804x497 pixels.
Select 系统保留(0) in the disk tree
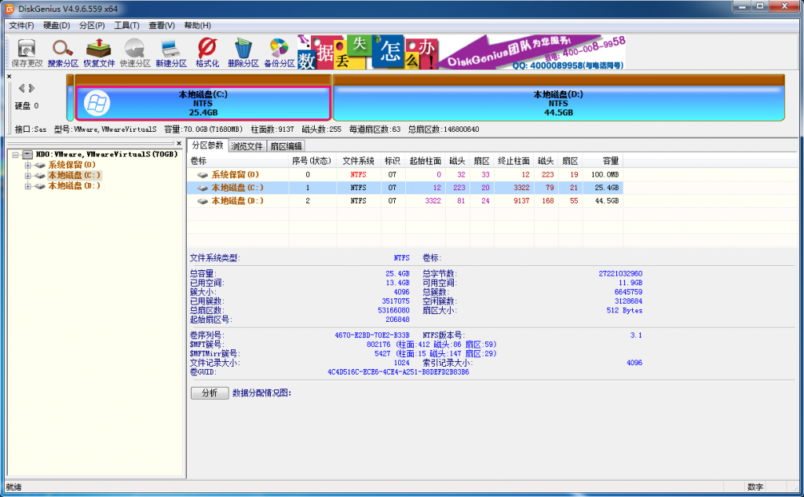pyautogui.click(x=71, y=165)
